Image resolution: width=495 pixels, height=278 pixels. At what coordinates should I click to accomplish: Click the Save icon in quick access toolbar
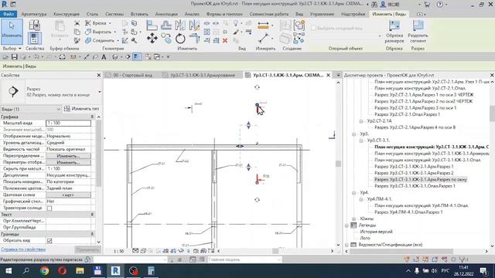(x=14, y=57)
